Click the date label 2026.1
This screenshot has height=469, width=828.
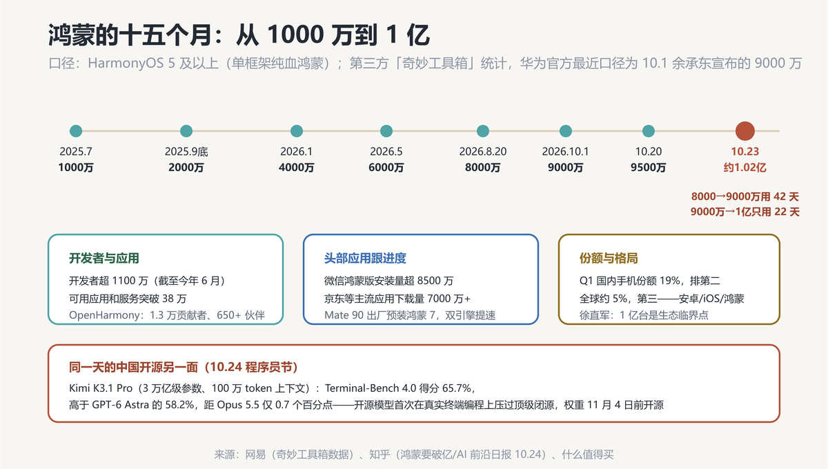(x=297, y=152)
